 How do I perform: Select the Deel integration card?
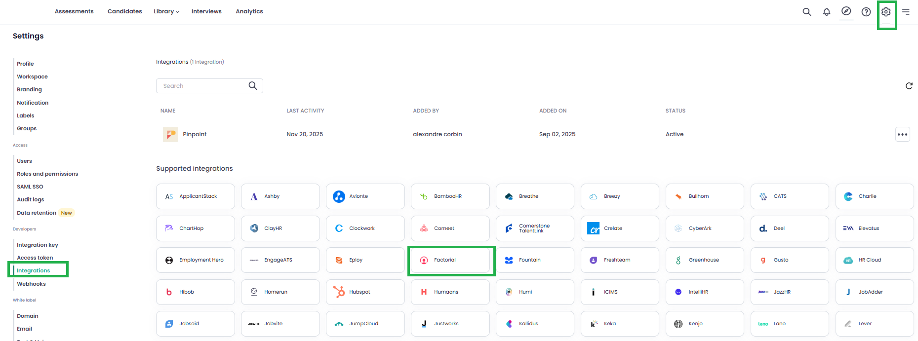[790, 228]
